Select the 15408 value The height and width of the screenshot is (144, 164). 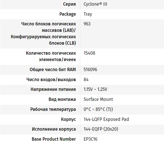pos(89,53)
